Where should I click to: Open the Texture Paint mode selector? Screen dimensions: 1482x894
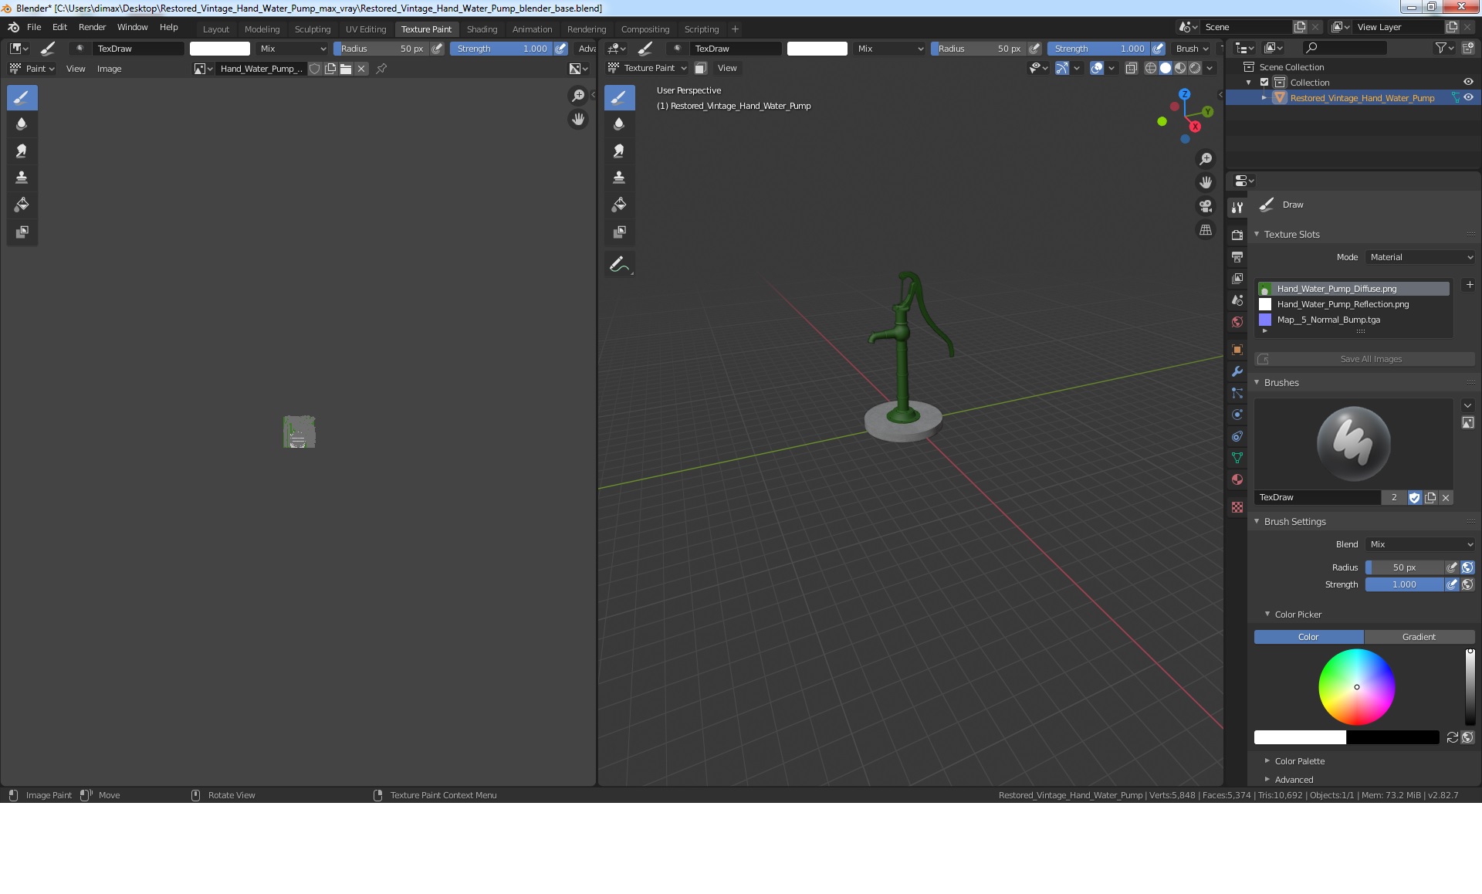pos(648,69)
